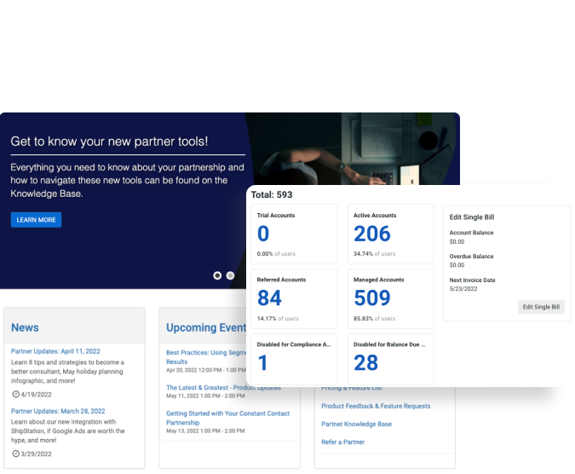Viewport: 575px width, 474px height.
Task: Click the 34.74% of users text
Action: [375, 253]
